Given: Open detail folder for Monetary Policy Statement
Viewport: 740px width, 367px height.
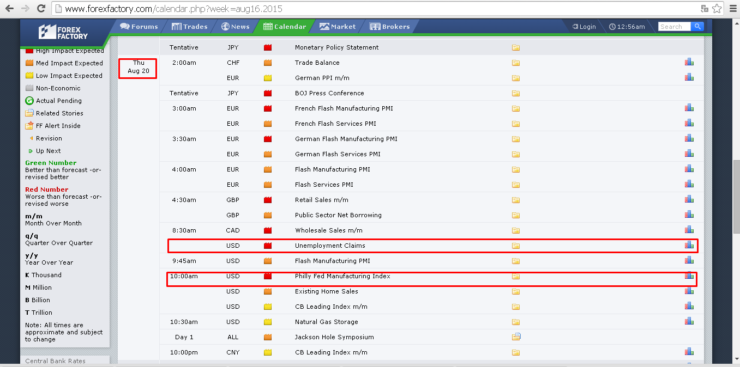Looking at the screenshot, I should [515, 48].
